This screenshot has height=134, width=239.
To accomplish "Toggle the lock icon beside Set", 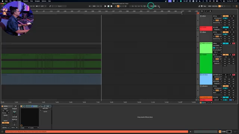I will pyautogui.click(x=210, y=11).
